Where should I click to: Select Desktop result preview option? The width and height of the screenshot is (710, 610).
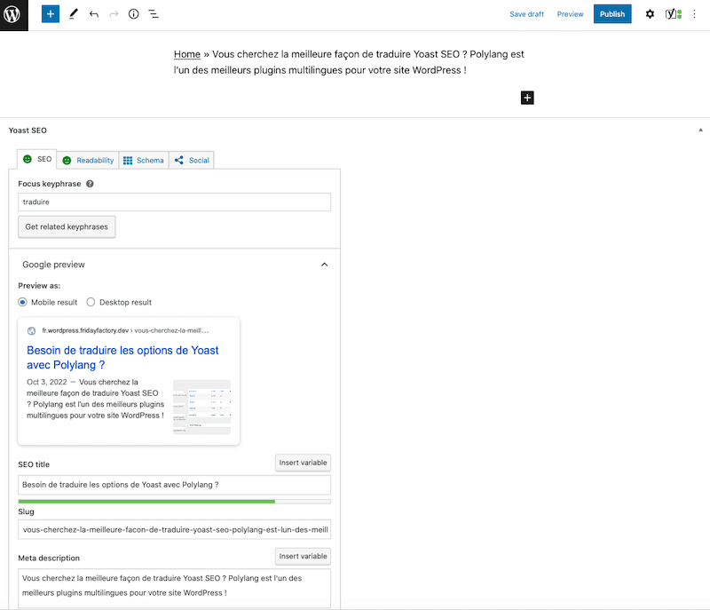coord(91,302)
